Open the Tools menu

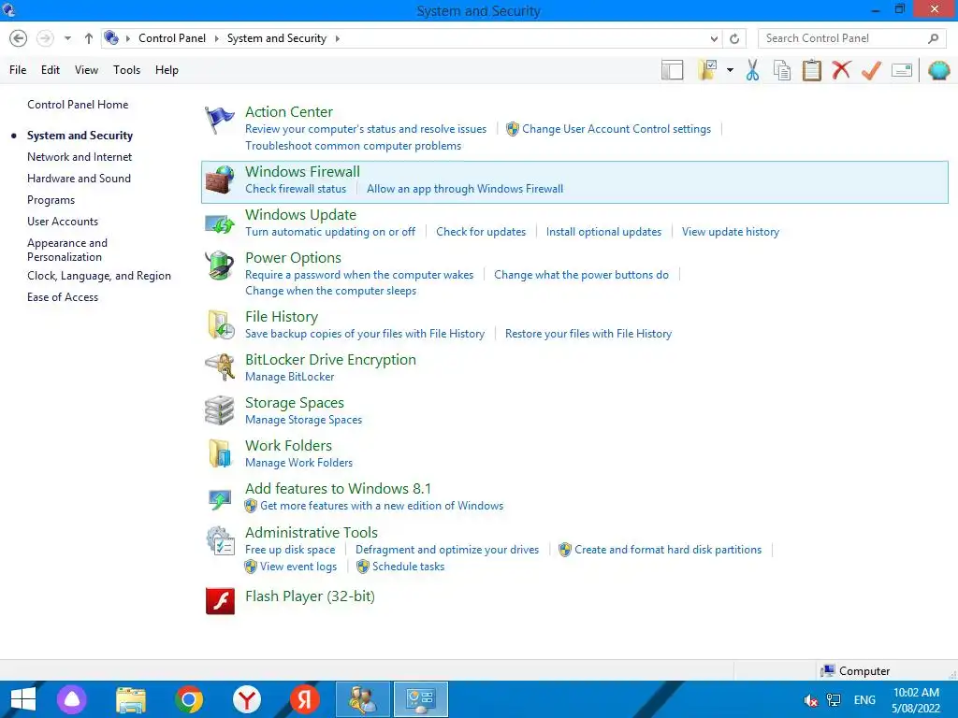[x=126, y=70]
